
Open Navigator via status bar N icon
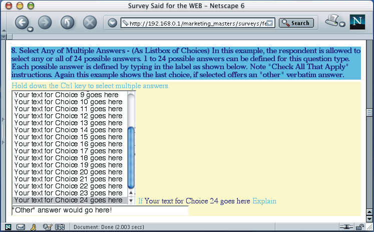pyautogui.click(x=8, y=227)
